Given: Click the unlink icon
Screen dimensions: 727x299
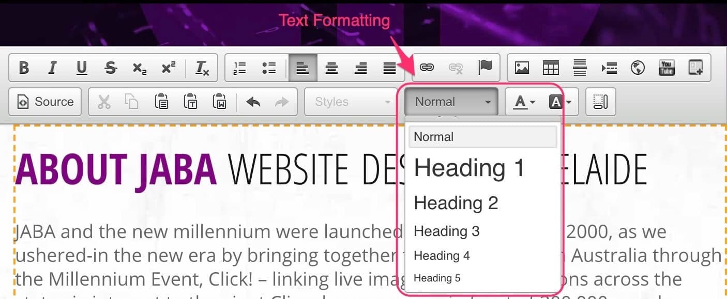Looking at the screenshot, I should coord(456,68).
